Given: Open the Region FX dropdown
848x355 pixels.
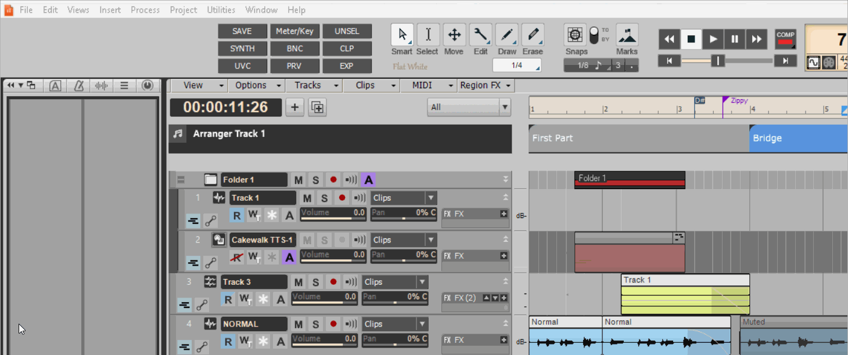Looking at the screenshot, I should click(486, 85).
